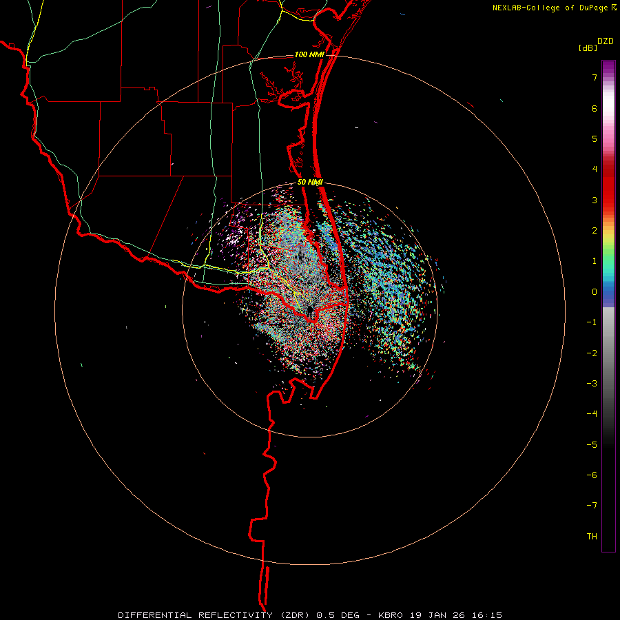Click the 6 value on the color scale
This screenshot has width=620, height=620.
point(595,108)
